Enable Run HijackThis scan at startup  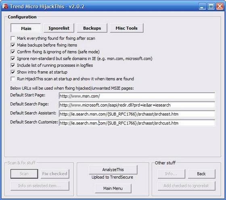[x=13, y=79]
